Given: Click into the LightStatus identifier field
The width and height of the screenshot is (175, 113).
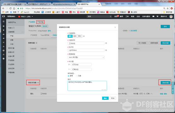Looking at the screenshot, I should pos(86,50).
